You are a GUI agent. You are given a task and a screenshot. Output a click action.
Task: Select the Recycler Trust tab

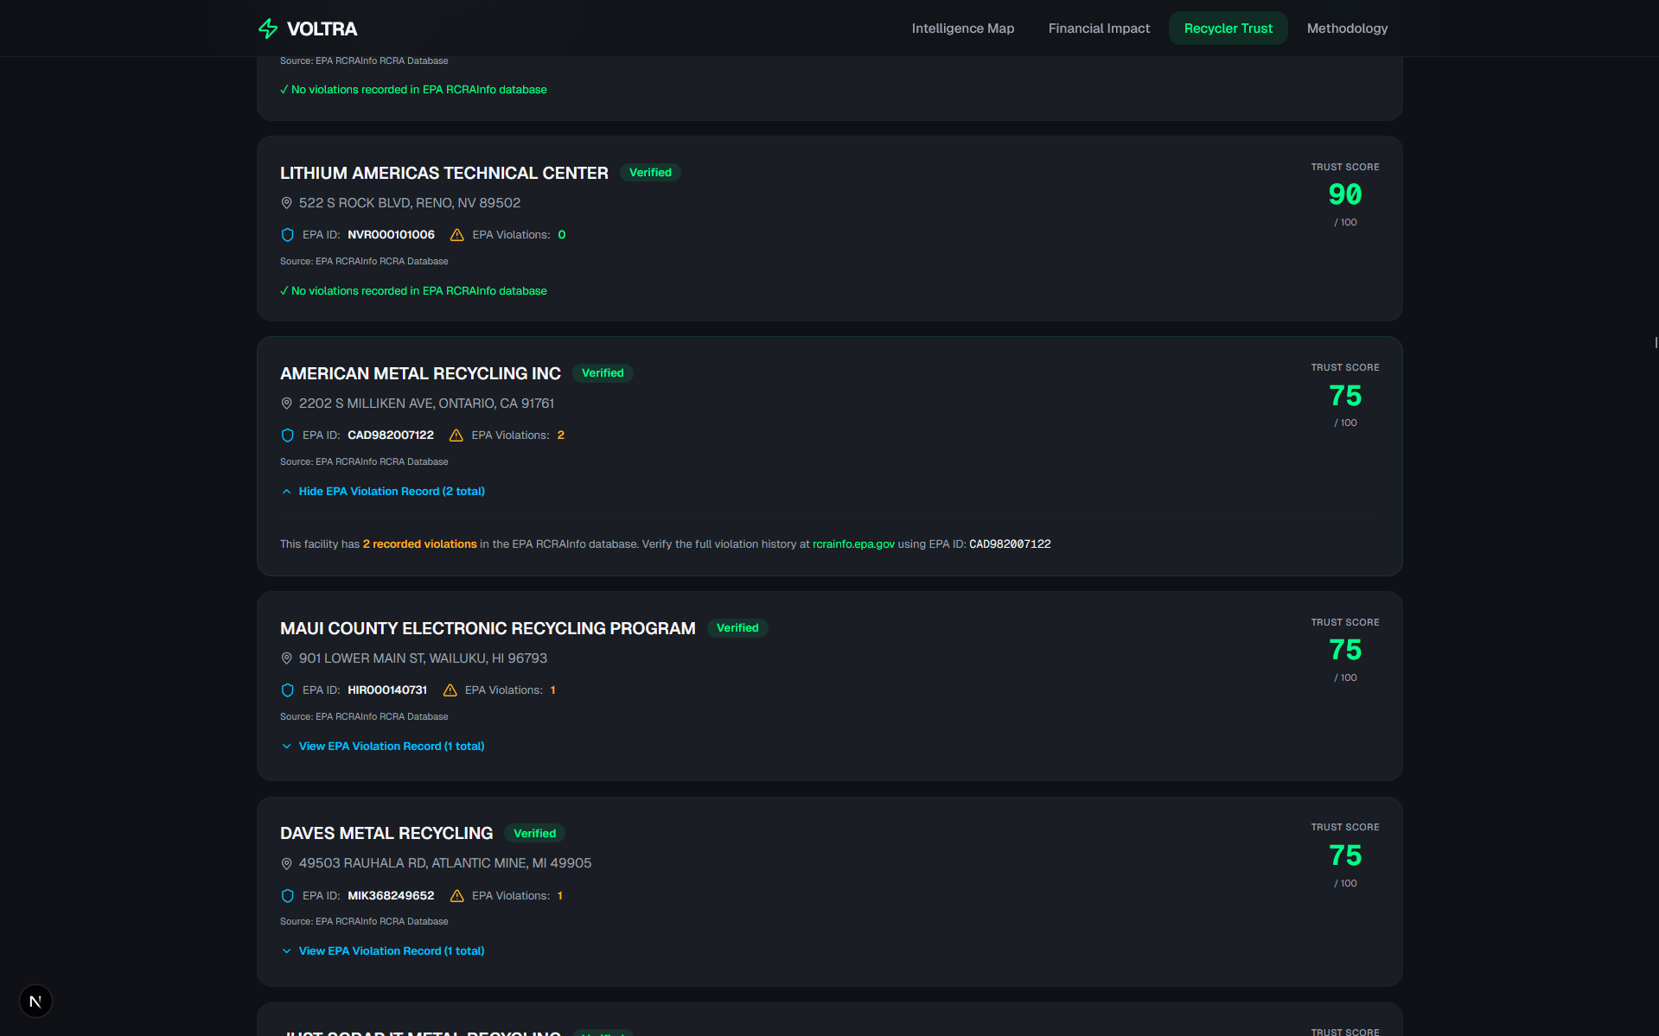click(x=1228, y=29)
